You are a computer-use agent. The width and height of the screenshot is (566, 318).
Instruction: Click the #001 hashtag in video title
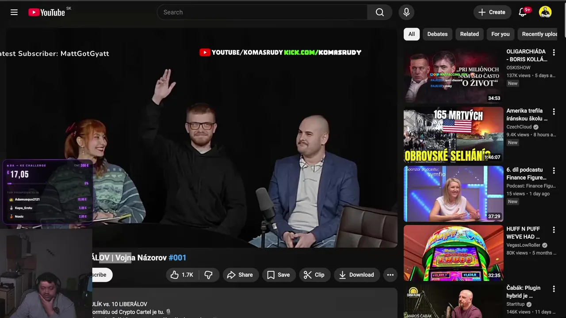[x=177, y=257]
